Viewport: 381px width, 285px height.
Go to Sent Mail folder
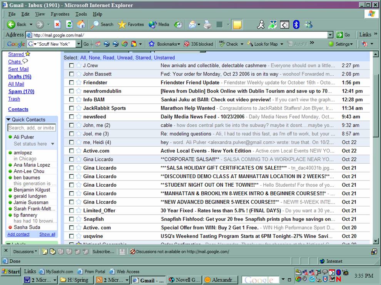(x=18, y=69)
